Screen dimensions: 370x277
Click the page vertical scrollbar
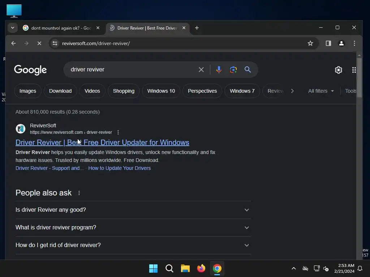[x=359, y=78]
